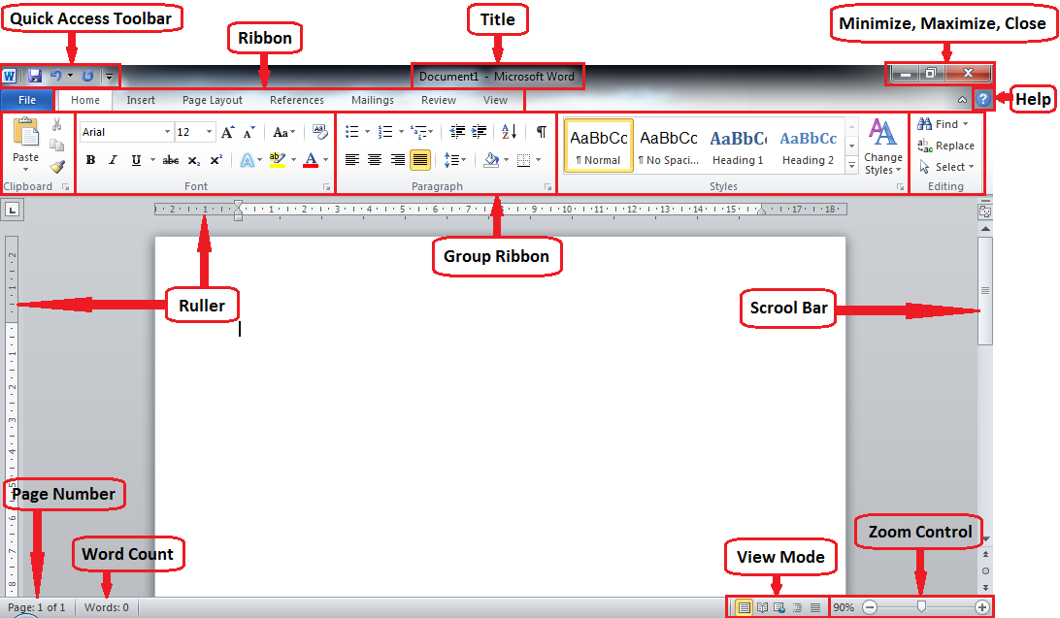Image resolution: width=1060 pixels, height=618 pixels.
Task: Toggle Bold formatting
Action: [x=90, y=160]
